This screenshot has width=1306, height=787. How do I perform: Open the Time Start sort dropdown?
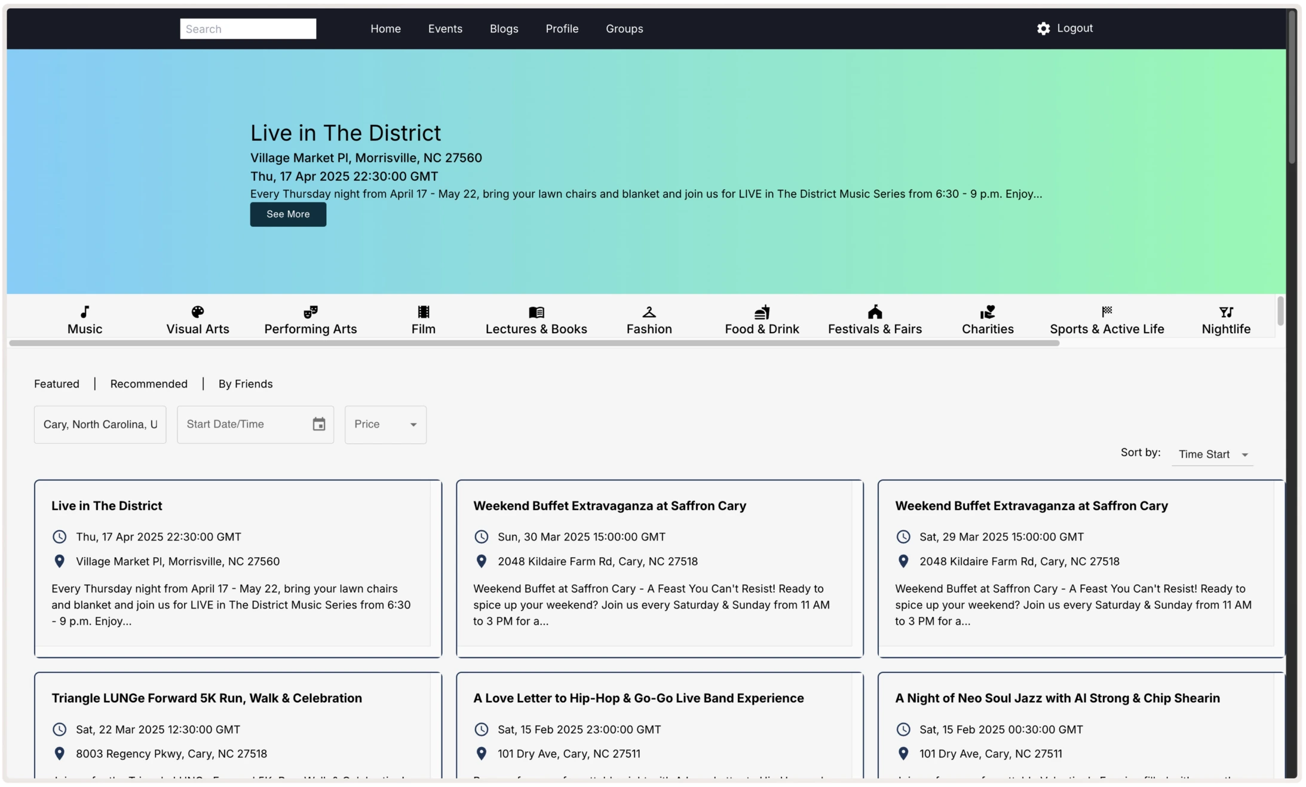[x=1212, y=454]
